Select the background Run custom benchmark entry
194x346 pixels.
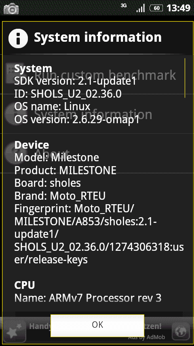[97, 75]
